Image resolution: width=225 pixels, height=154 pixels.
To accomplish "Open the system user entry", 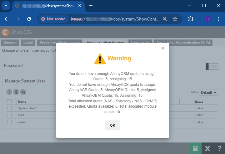I will click(22, 122).
